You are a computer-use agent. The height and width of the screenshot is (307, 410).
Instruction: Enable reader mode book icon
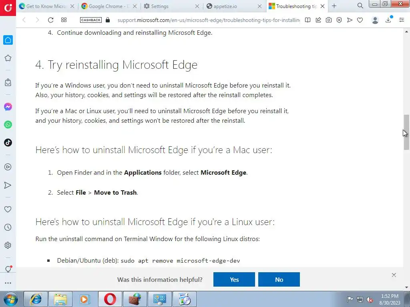[308, 20]
